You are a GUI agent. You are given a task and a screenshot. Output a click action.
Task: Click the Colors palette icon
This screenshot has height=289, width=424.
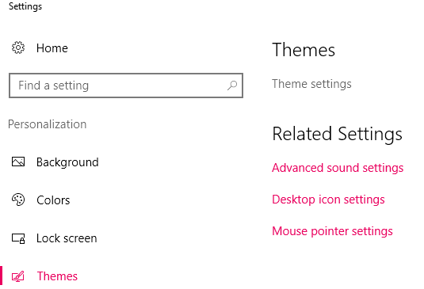(18, 200)
